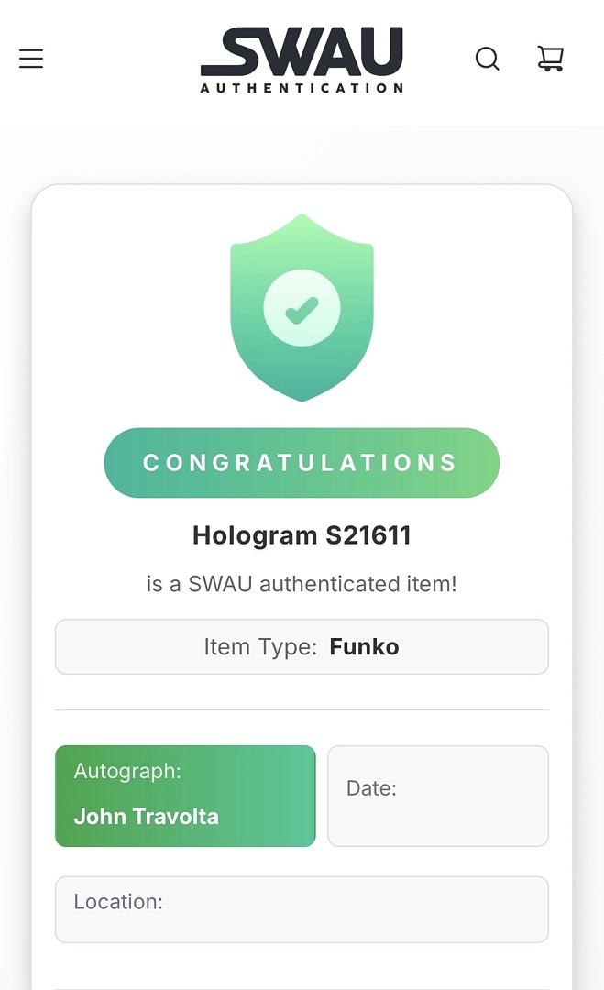Screen dimensions: 604x990
Task: Click the SWAU logo
Action: [302, 60]
